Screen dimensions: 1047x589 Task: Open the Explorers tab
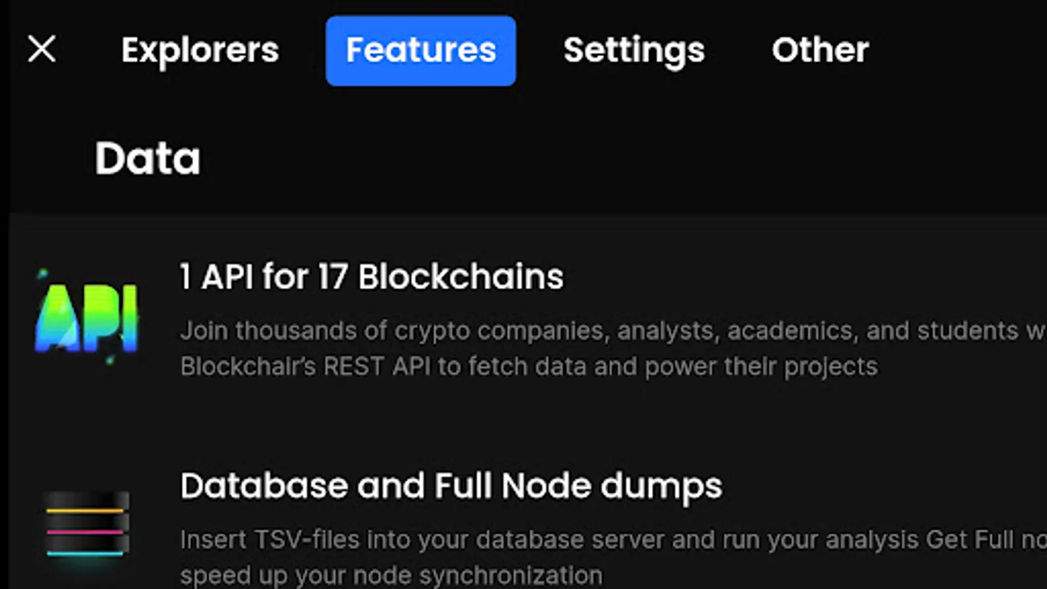point(200,50)
